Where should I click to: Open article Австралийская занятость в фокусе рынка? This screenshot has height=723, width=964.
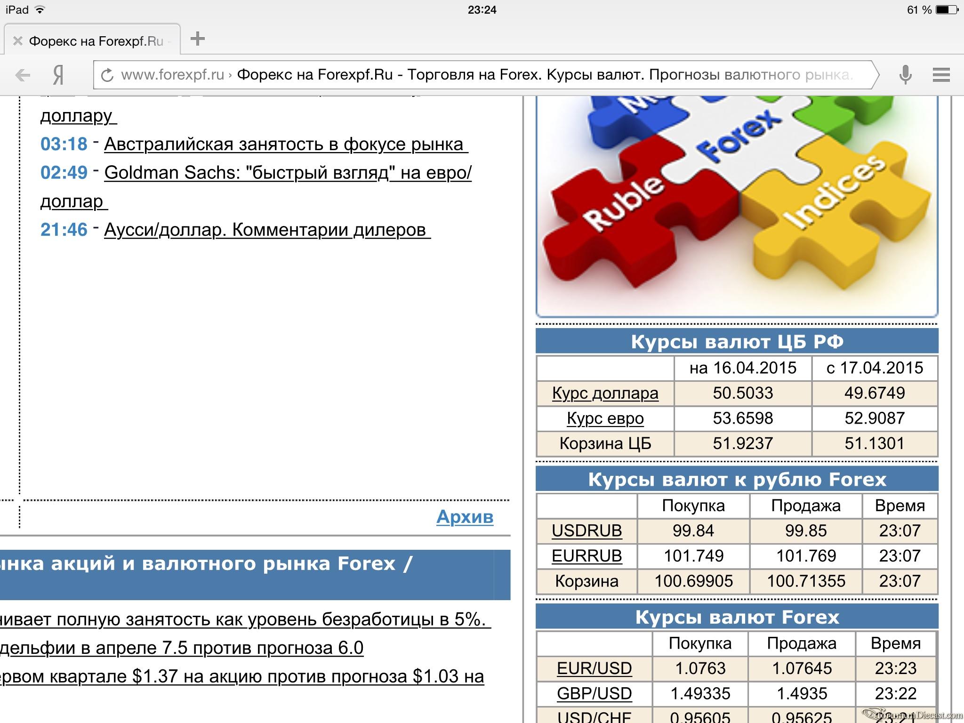pyautogui.click(x=286, y=144)
